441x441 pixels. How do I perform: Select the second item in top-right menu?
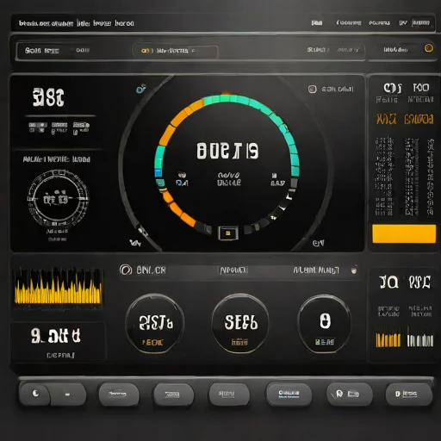(x=349, y=22)
